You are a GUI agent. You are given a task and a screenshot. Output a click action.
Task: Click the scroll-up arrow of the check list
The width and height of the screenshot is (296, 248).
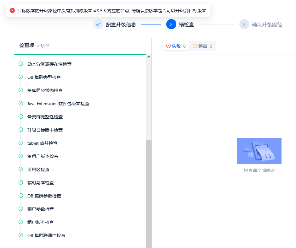tap(149, 57)
